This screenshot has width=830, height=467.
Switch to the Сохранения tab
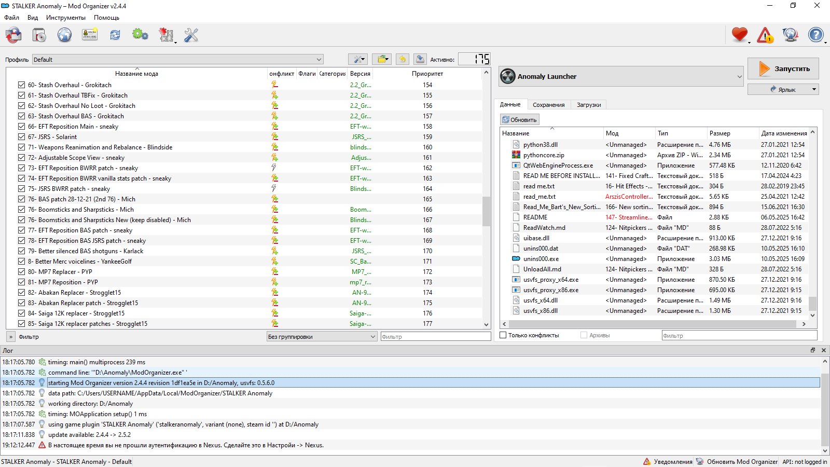coord(548,104)
